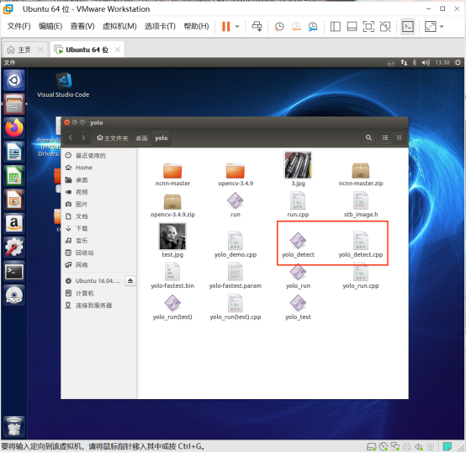Viewport: 466px width, 453px height.
Task: Go back in file manager history
Action: [71, 138]
